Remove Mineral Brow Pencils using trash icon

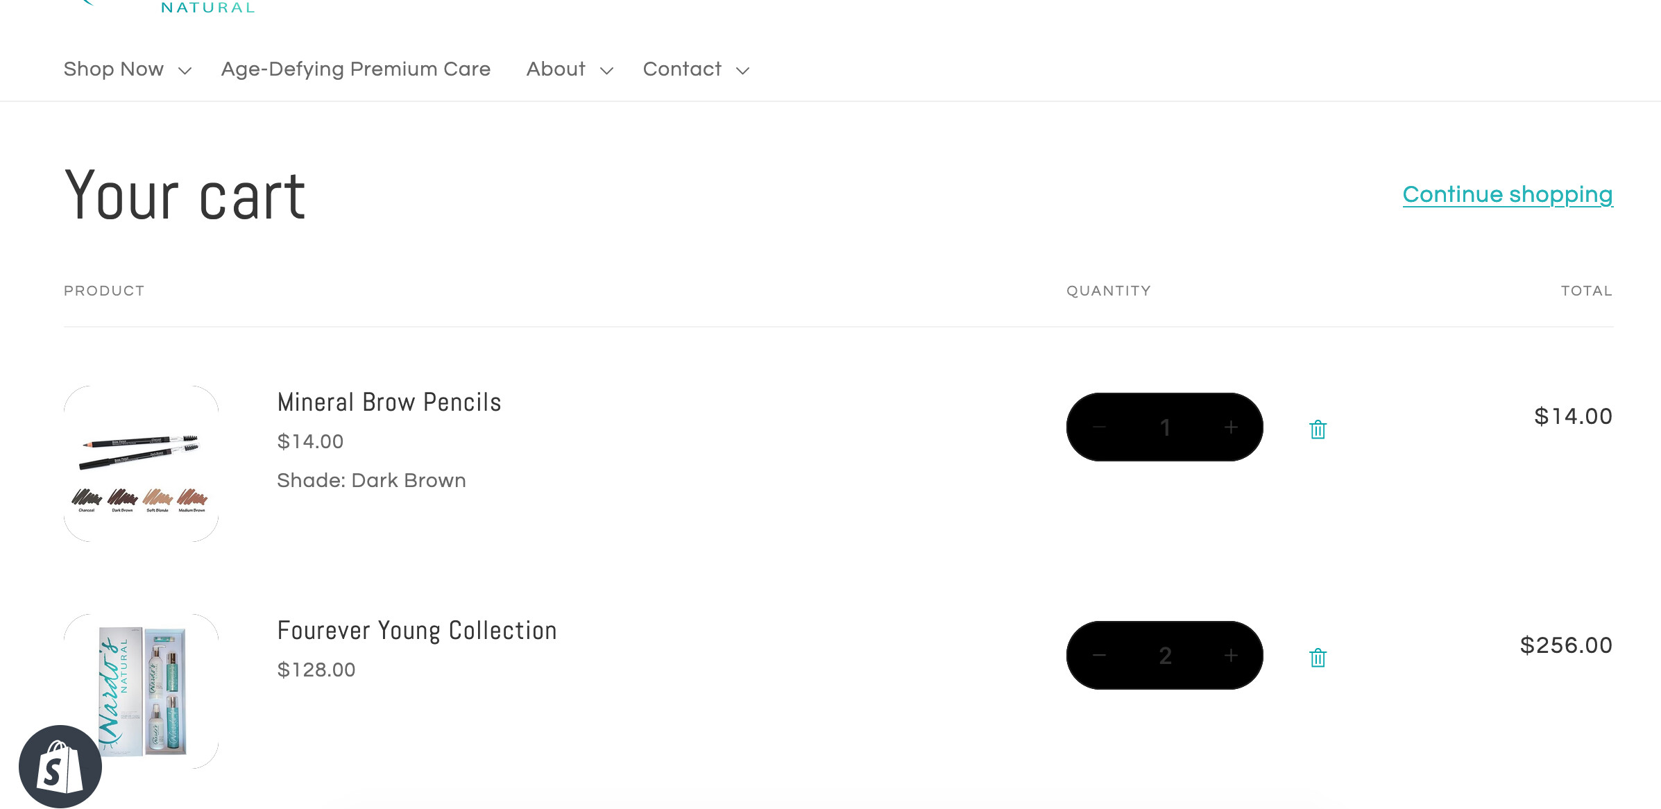(x=1318, y=429)
